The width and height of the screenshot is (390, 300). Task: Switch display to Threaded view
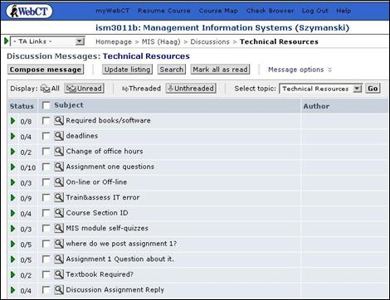coord(141,89)
